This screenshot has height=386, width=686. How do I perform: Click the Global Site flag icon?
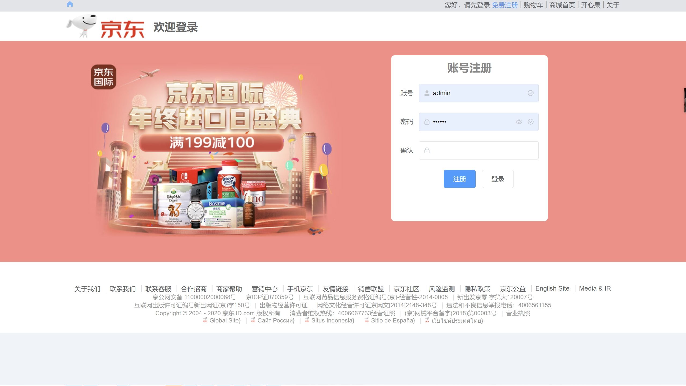click(x=205, y=320)
